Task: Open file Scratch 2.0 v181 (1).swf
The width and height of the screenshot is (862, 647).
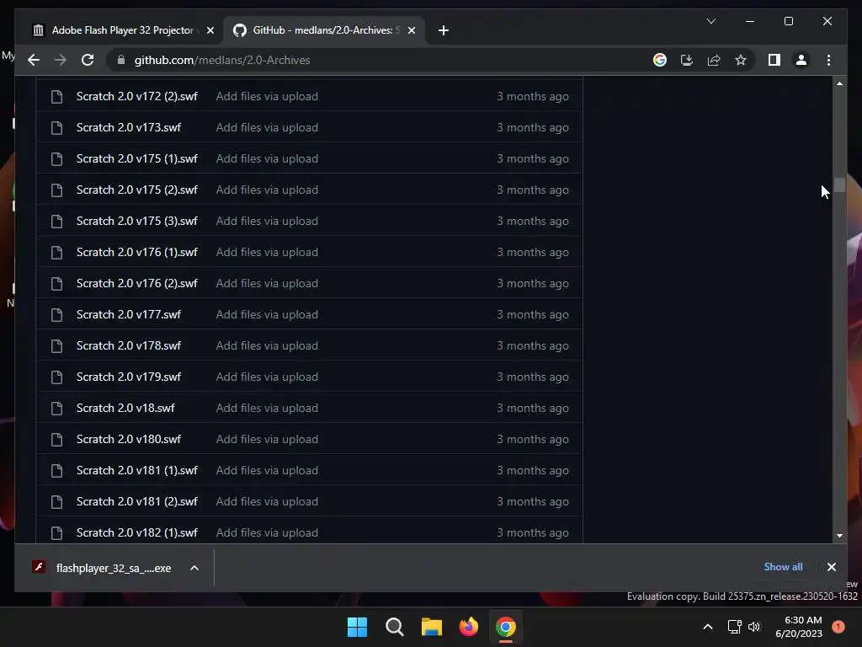Action: tap(137, 470)
